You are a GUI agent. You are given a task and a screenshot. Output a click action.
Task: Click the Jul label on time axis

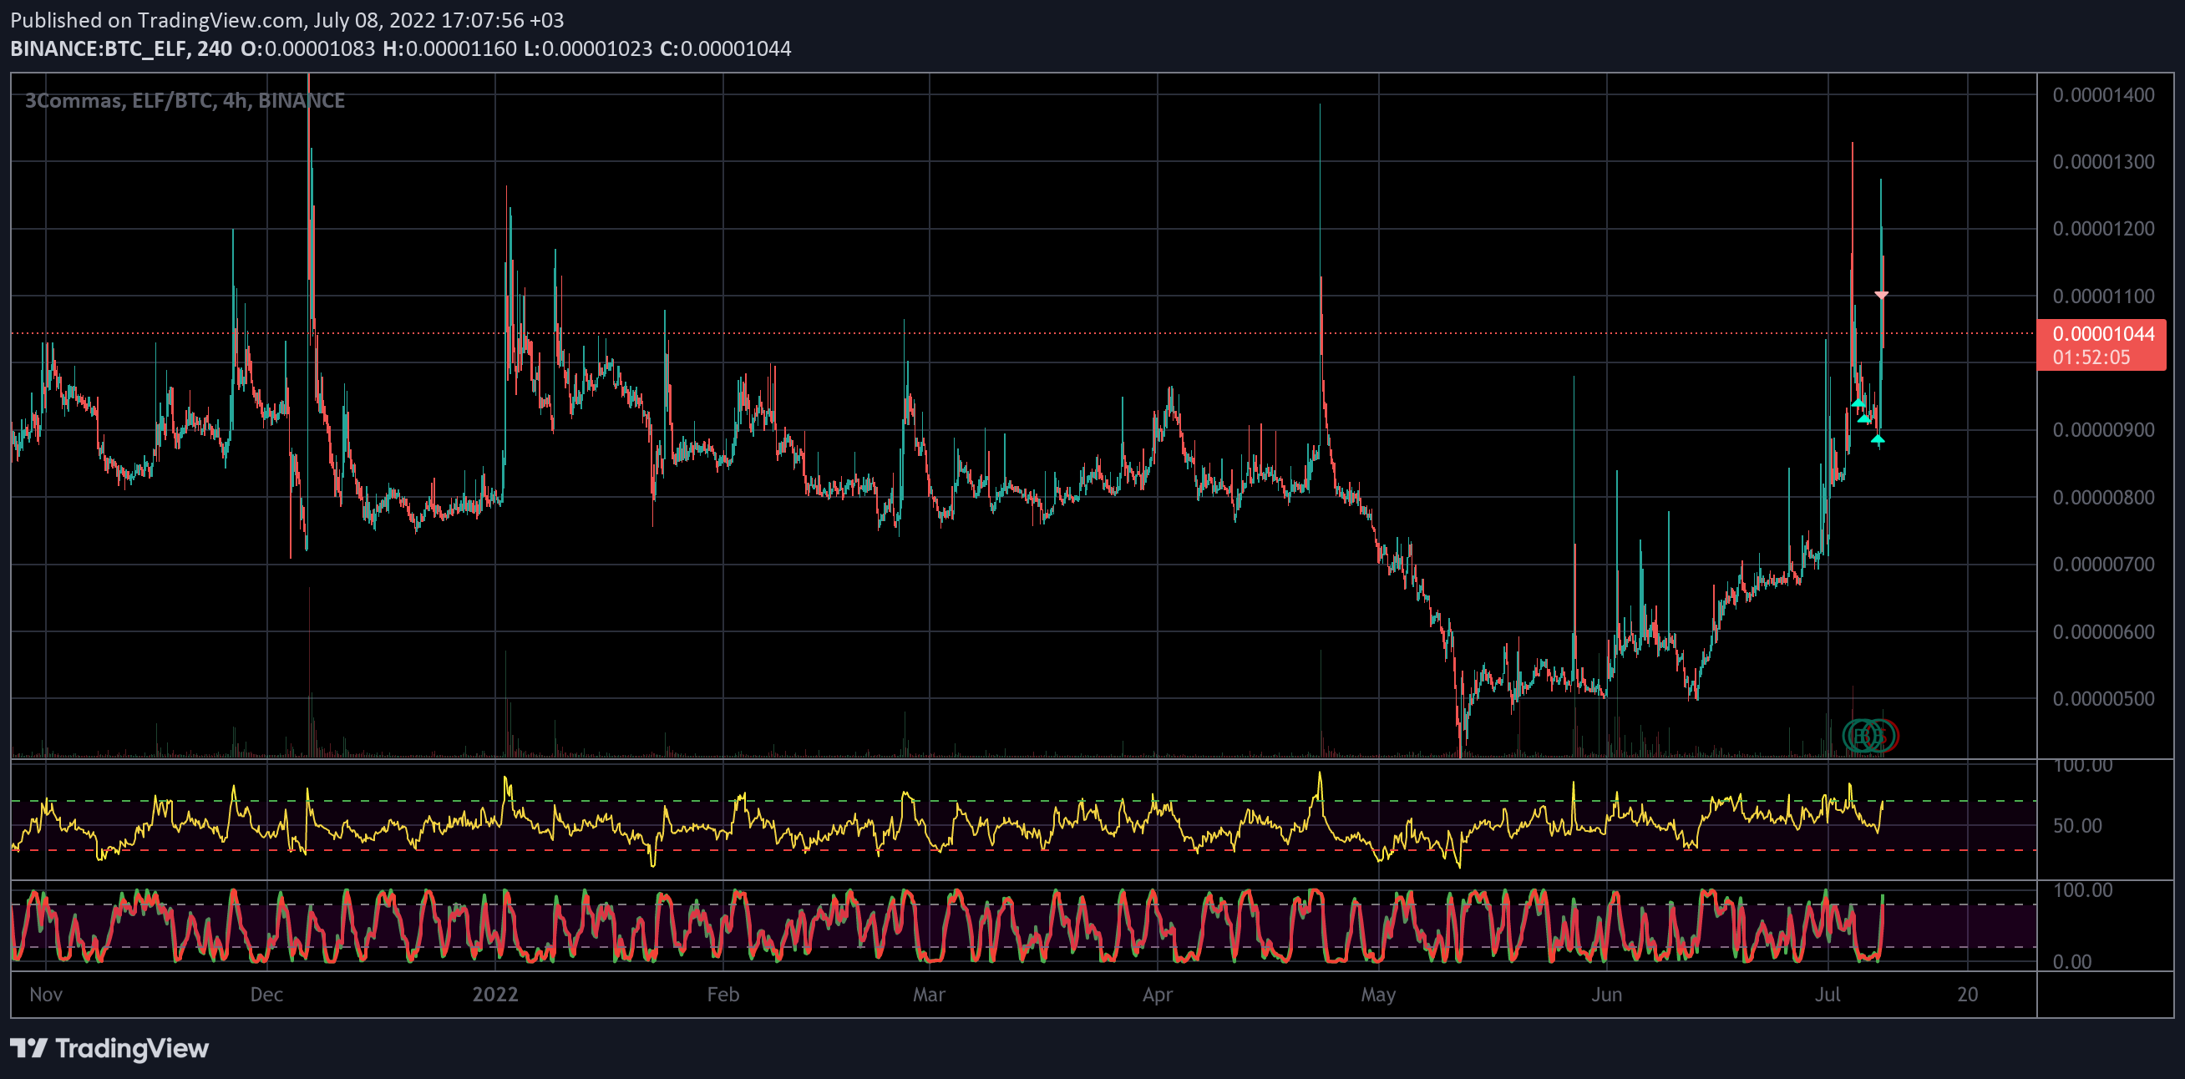tap(1828, 994)
